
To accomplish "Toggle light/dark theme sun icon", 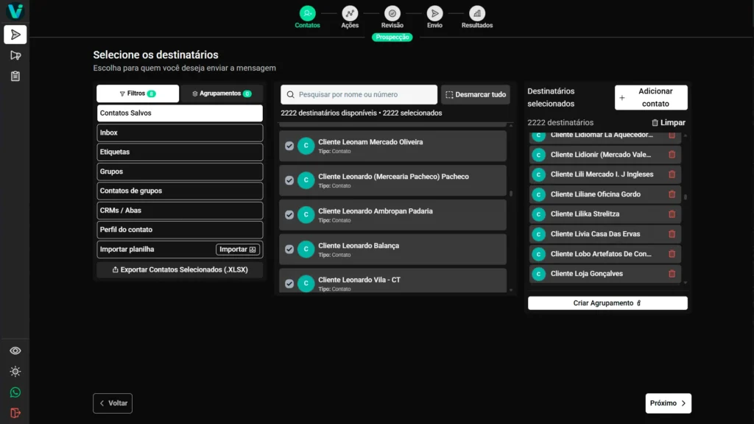I will (15, 372).
